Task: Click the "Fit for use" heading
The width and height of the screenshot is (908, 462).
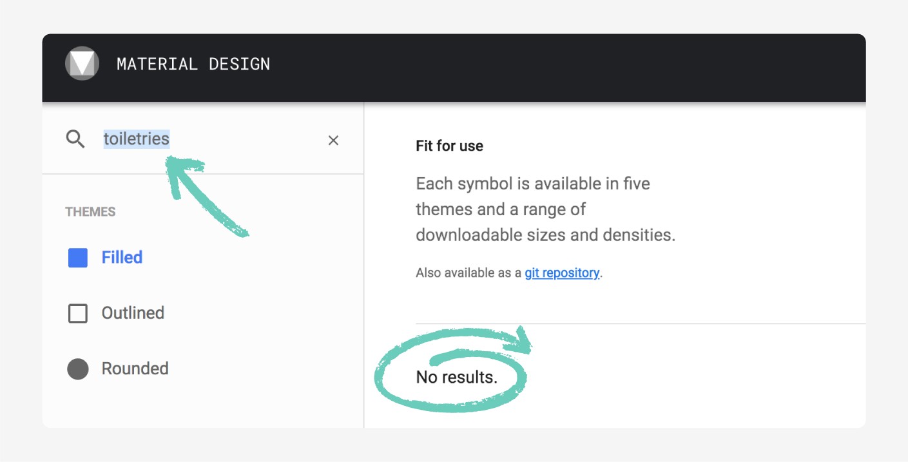Action: (x=449, y=146)
